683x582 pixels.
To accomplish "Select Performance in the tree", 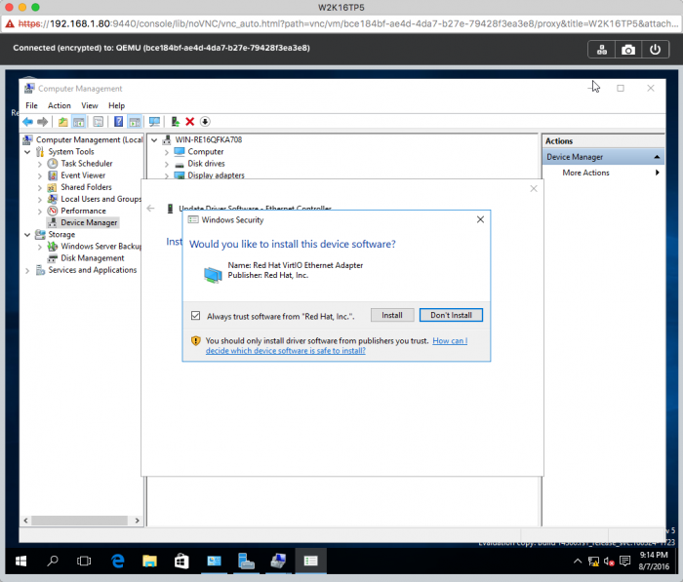I will point(83,212).
